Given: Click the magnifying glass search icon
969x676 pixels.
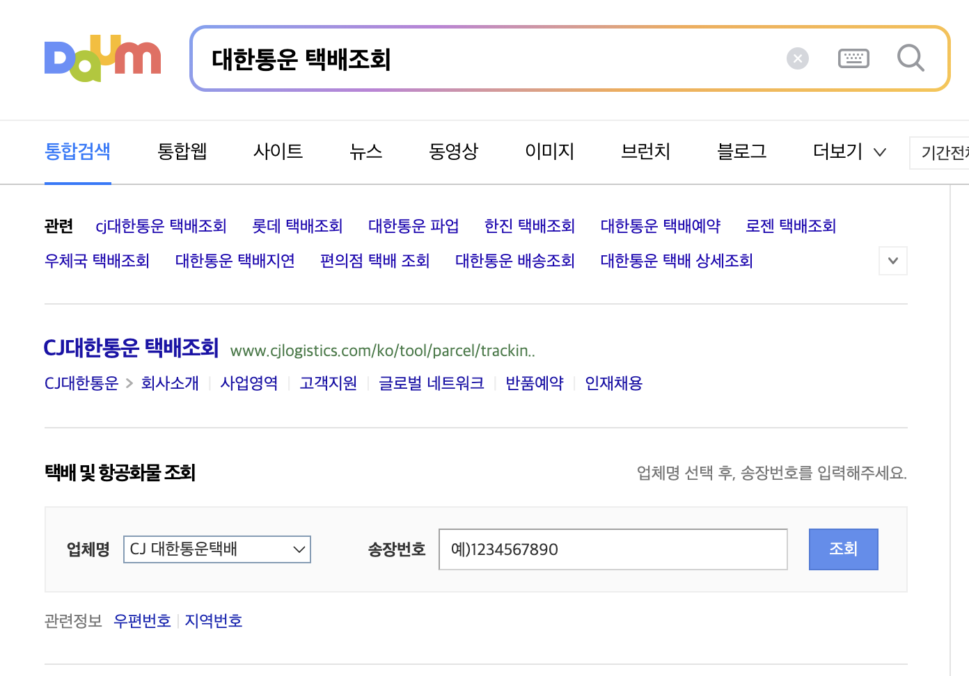Looking at the screenshot, I should pyautogui.click(x=911, y=58).
